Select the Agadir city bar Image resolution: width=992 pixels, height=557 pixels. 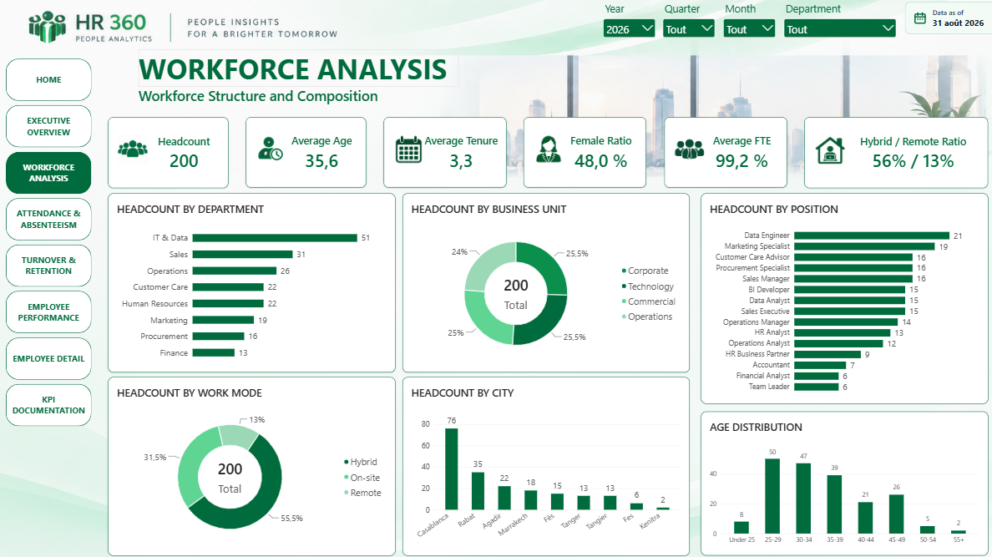tap(504, 499)
